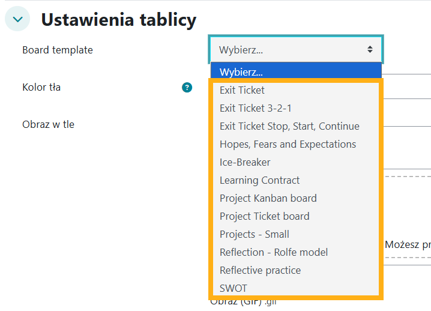Choose Exit Ticket template
431x311 pixels.
click(242, 90)
